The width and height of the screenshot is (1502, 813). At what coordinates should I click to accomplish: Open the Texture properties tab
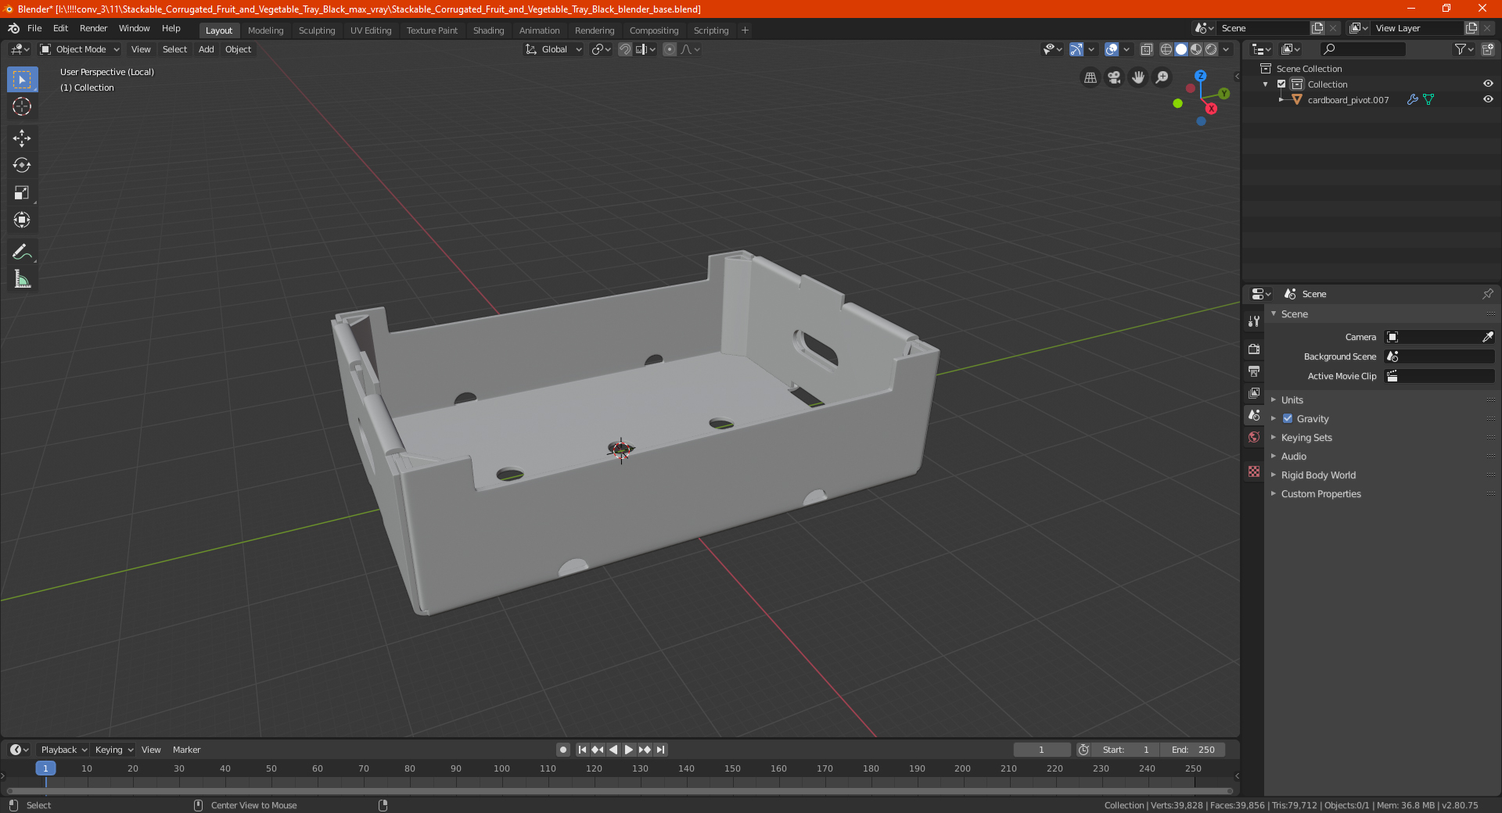click(1254, 471)
